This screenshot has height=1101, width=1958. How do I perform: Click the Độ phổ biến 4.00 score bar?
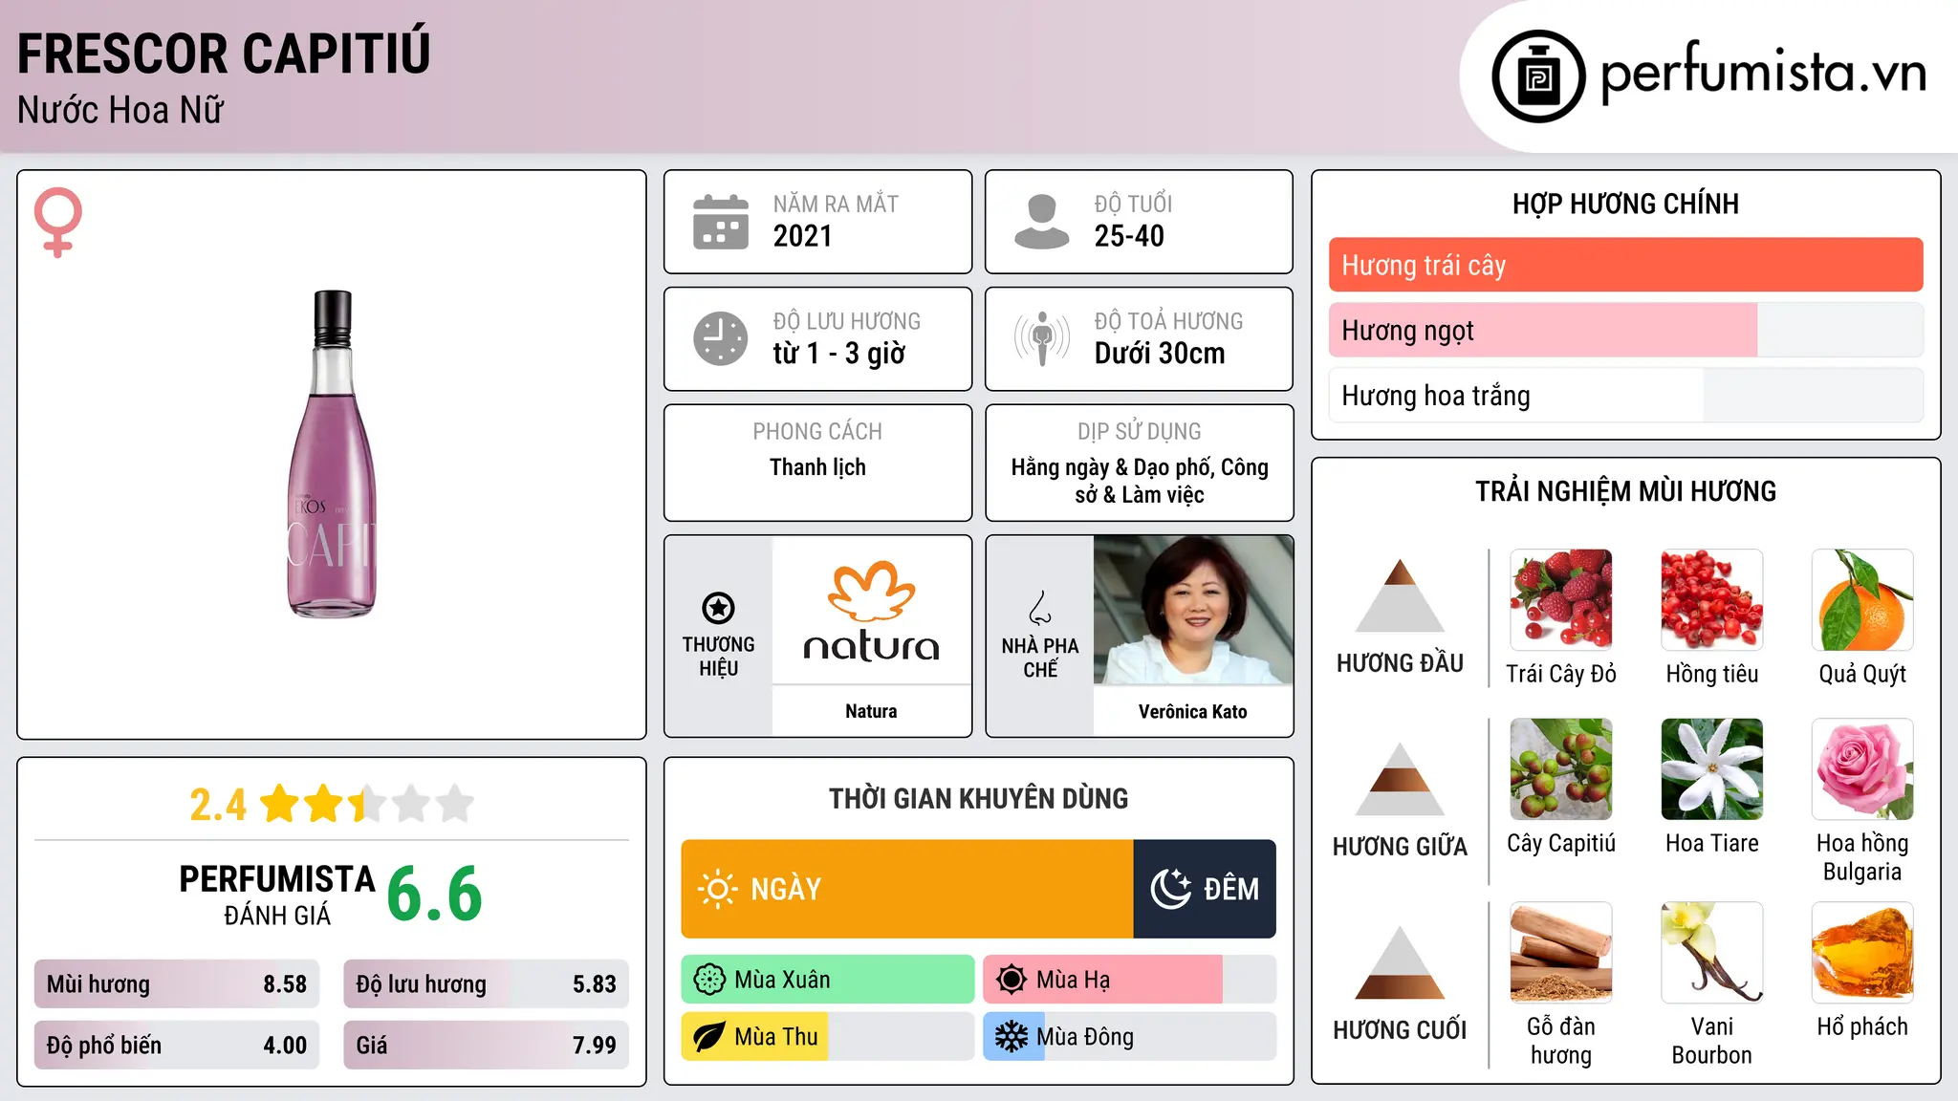coord(177,1045)
